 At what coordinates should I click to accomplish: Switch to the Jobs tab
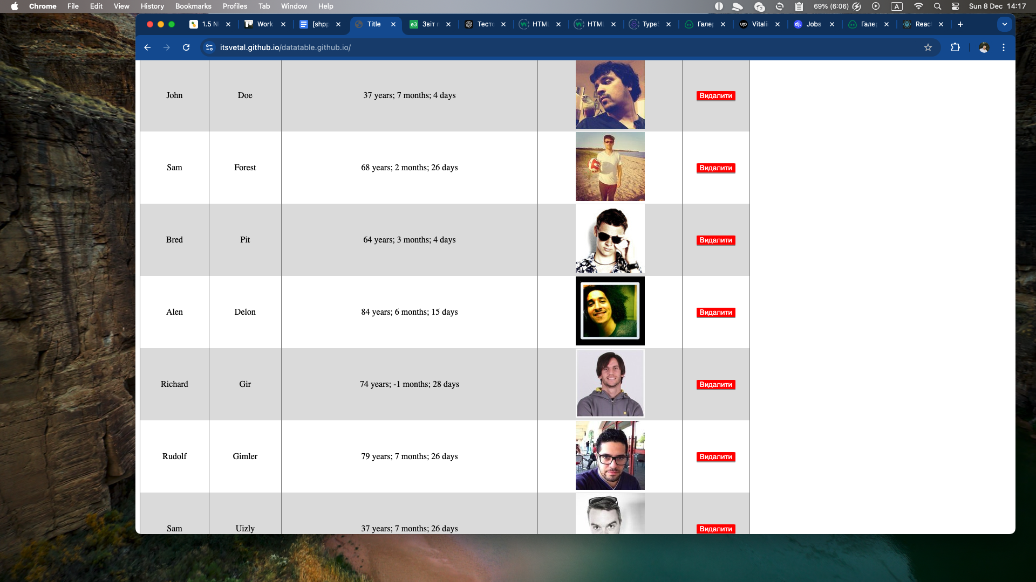coord(814,24)
